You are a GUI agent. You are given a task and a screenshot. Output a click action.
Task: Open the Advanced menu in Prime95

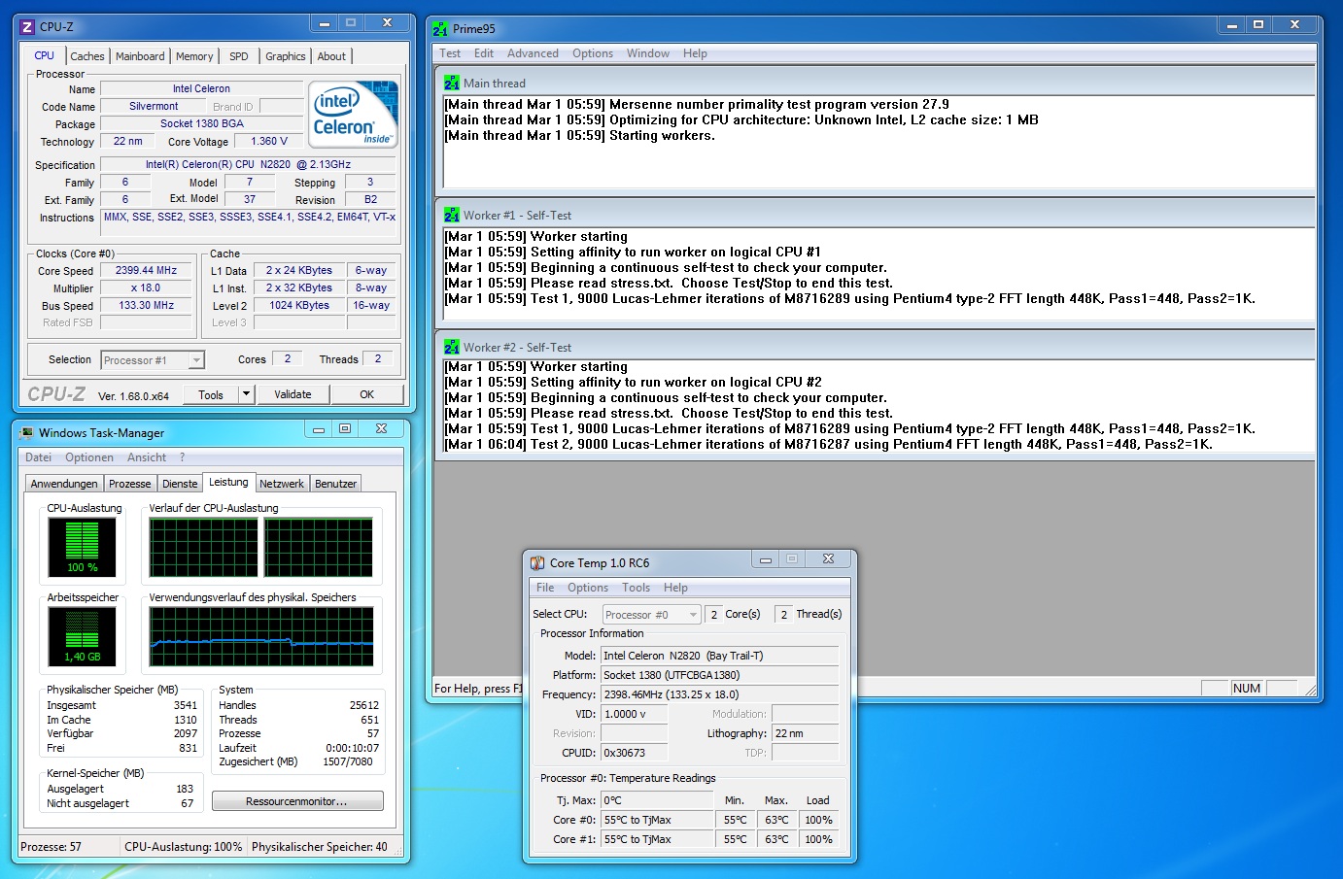coord(533,53)
